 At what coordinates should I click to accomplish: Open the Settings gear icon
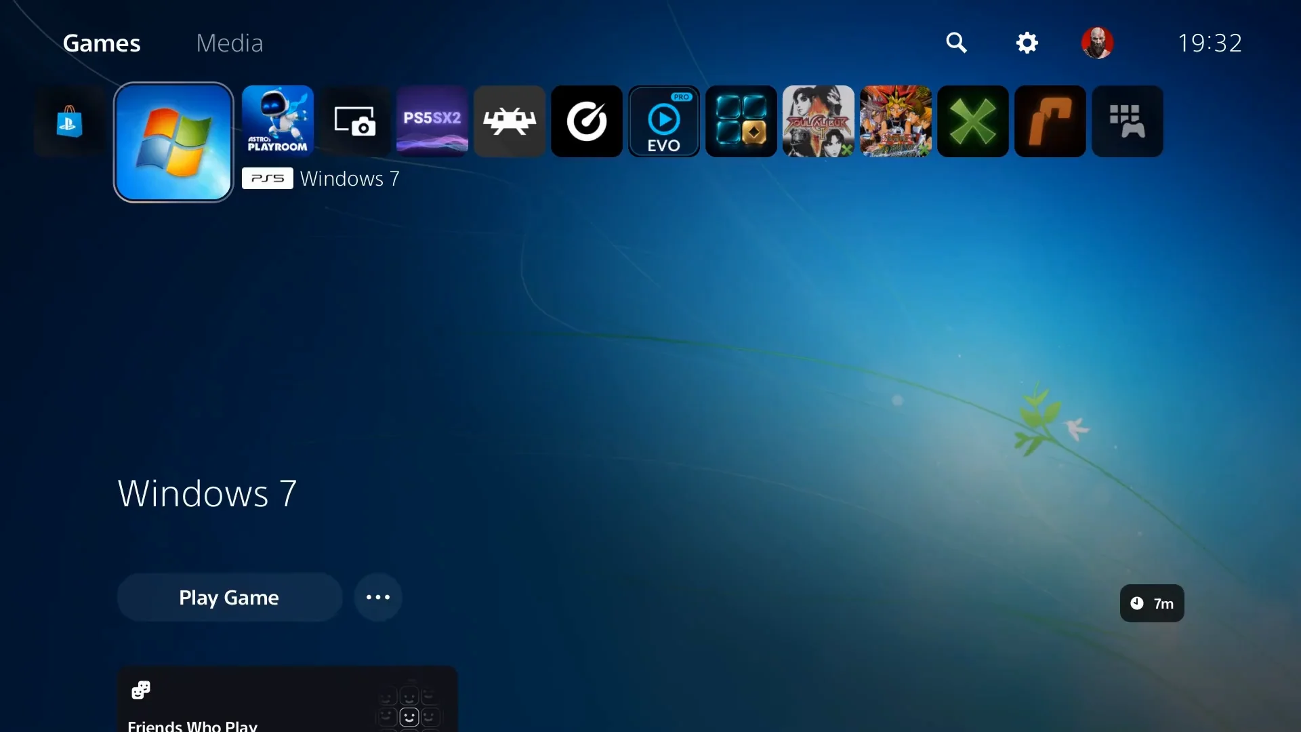point(1027,43)
